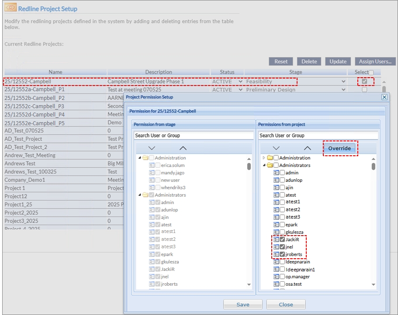Uncheck the JackiR checkbox in project permissions

(x=282, y=240)
